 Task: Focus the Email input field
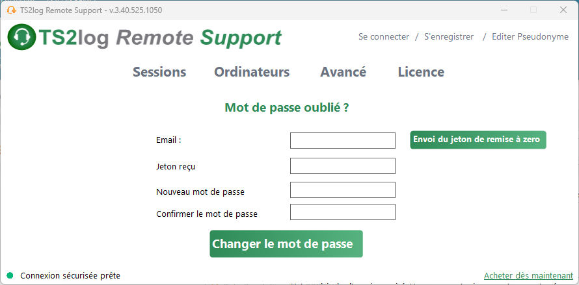[343, 140]
